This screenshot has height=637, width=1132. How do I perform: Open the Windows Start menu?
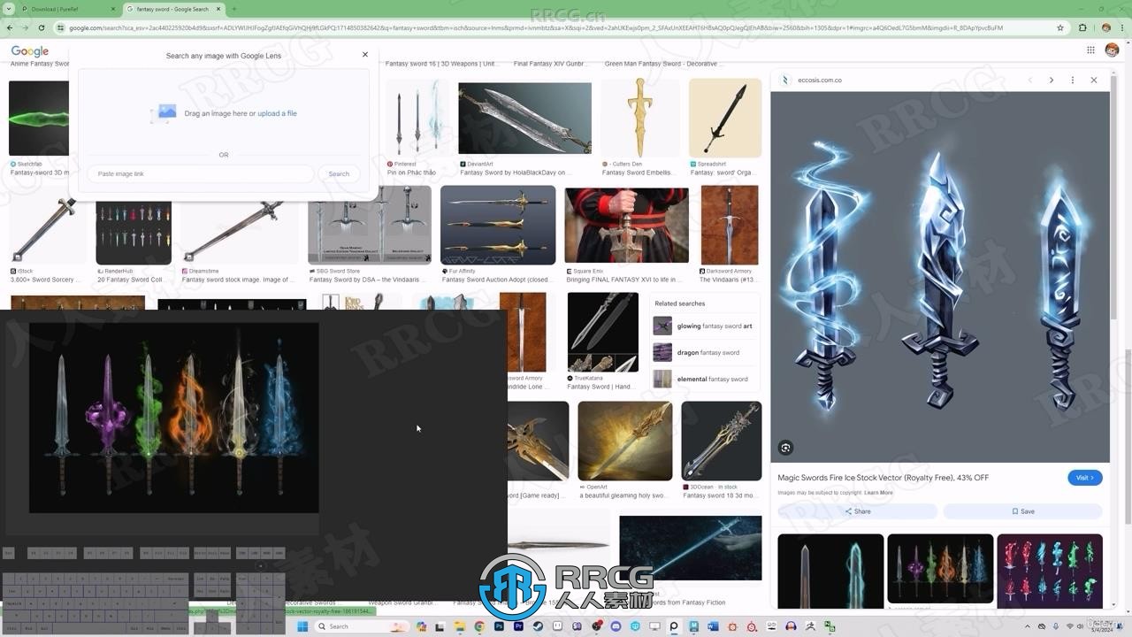click(x=302, y=626)
